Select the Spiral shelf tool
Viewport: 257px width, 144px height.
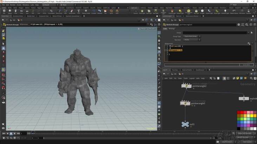coord(111,12)
